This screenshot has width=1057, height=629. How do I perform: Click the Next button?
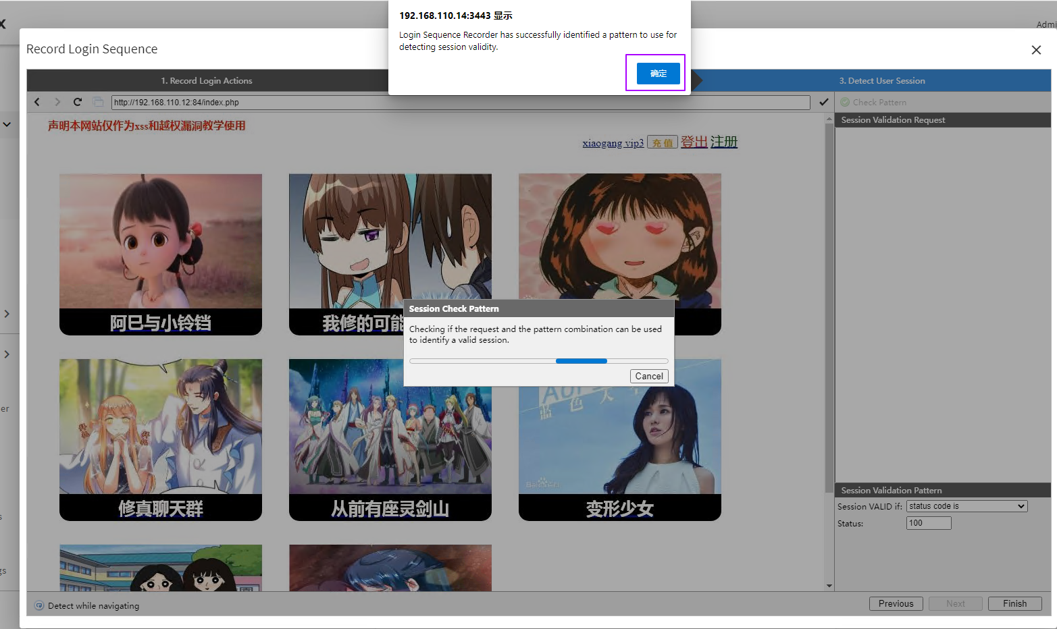click(x=955, y=603)
